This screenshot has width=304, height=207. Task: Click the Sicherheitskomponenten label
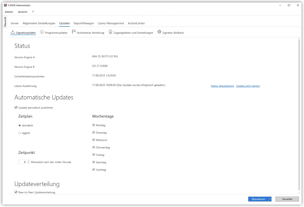tap(29, 76)
